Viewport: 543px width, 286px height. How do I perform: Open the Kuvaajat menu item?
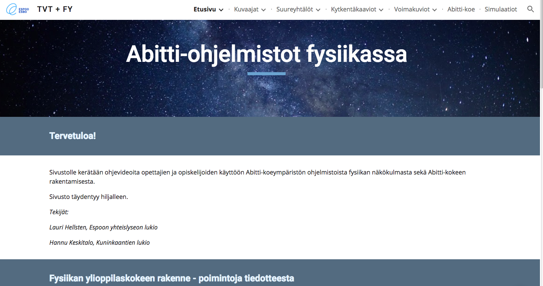click(246, 9)
